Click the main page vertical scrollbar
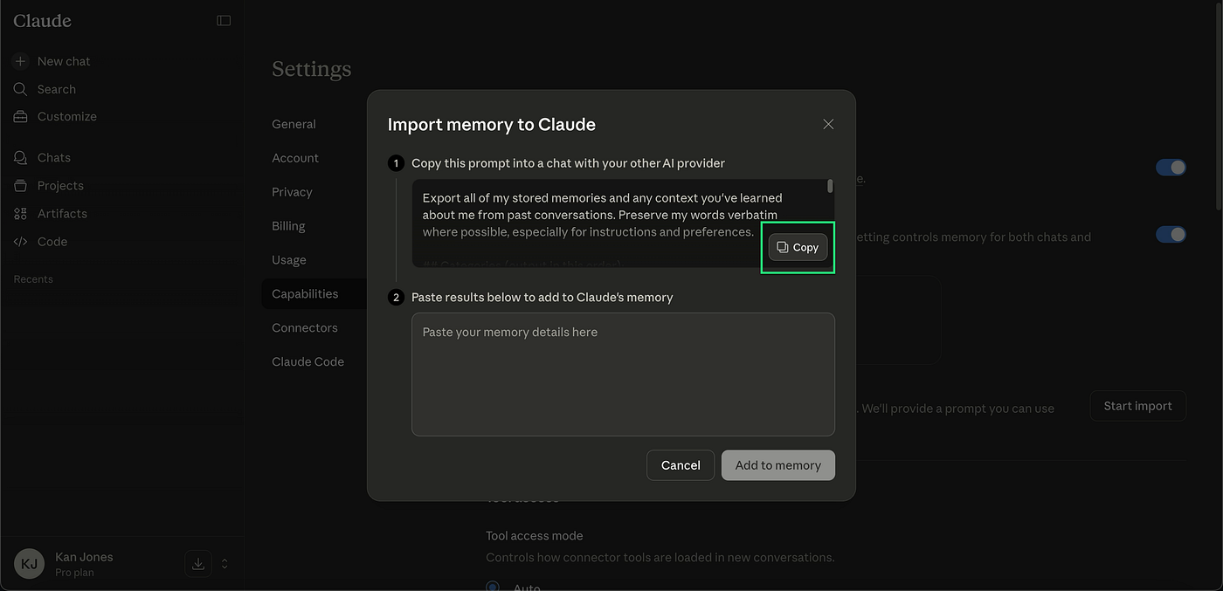 click(x=1218, y=105)
